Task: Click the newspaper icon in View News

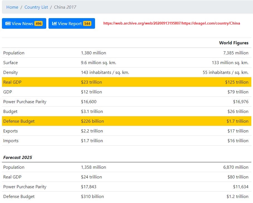Action: [8, 23]
